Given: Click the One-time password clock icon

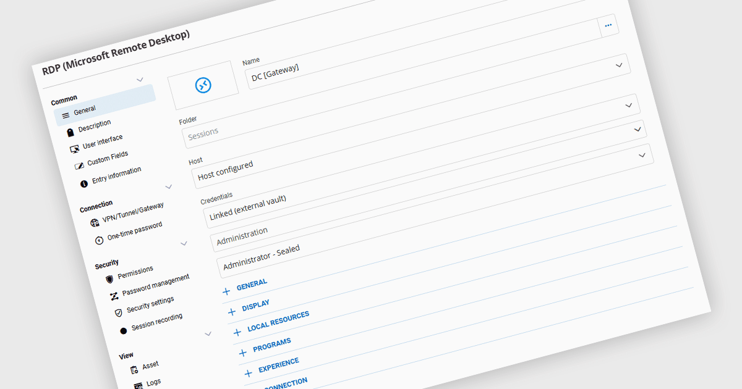Looking at the screenshot, I should click(99, 240).
